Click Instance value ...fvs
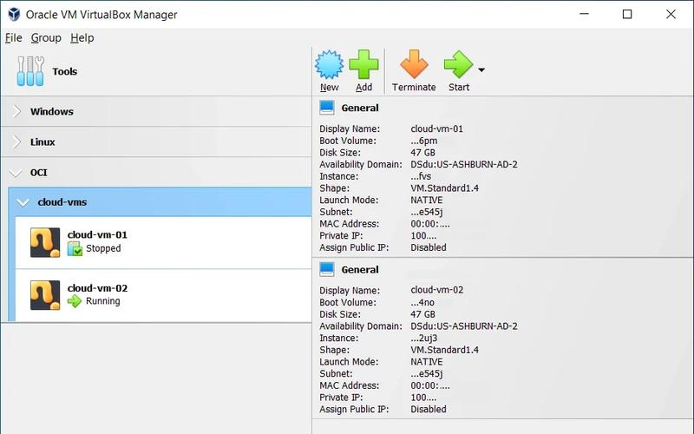This screenshot has width=694, height=434. [x=421, y=176]
